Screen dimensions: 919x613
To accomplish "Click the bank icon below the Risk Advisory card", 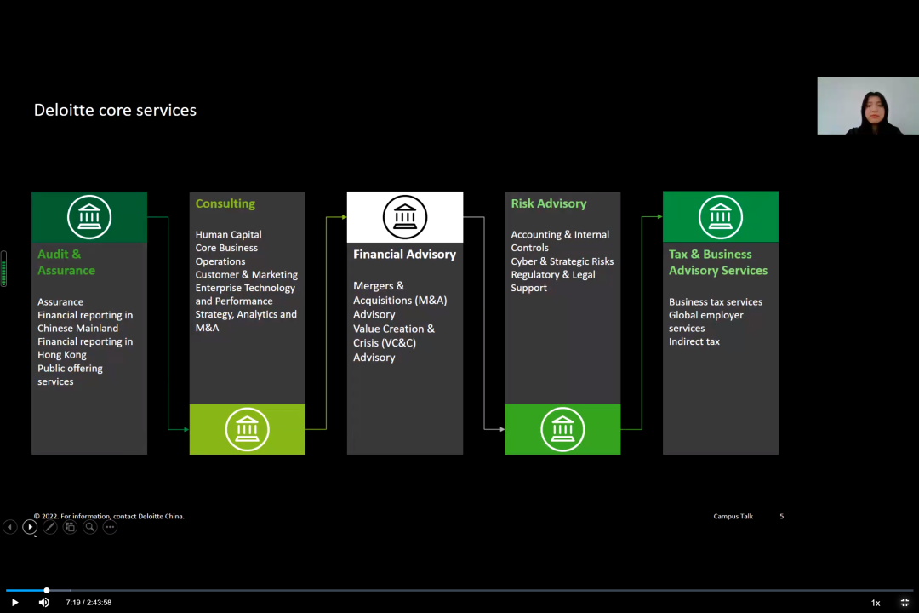I will click(x=562, y=429).
